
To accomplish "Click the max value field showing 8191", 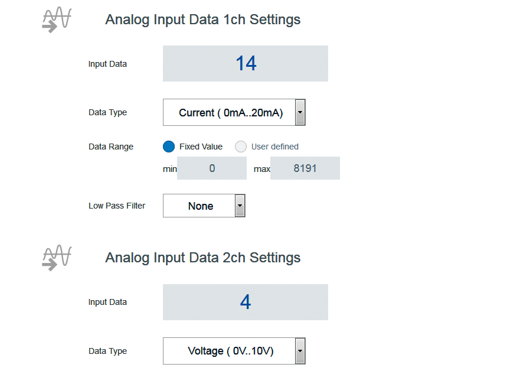I will point(305,168).
